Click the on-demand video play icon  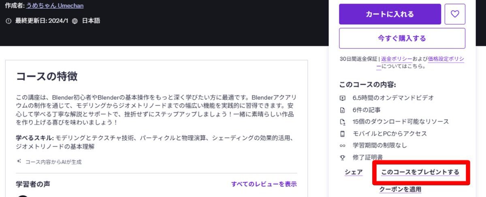pos(343,98)
